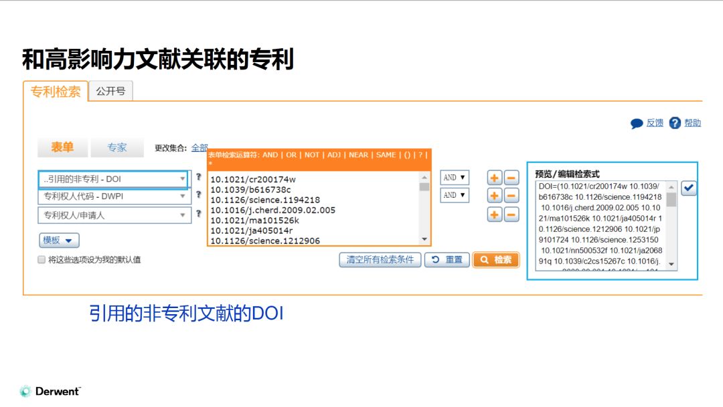Click the third row plus icon

pos(494,215)
